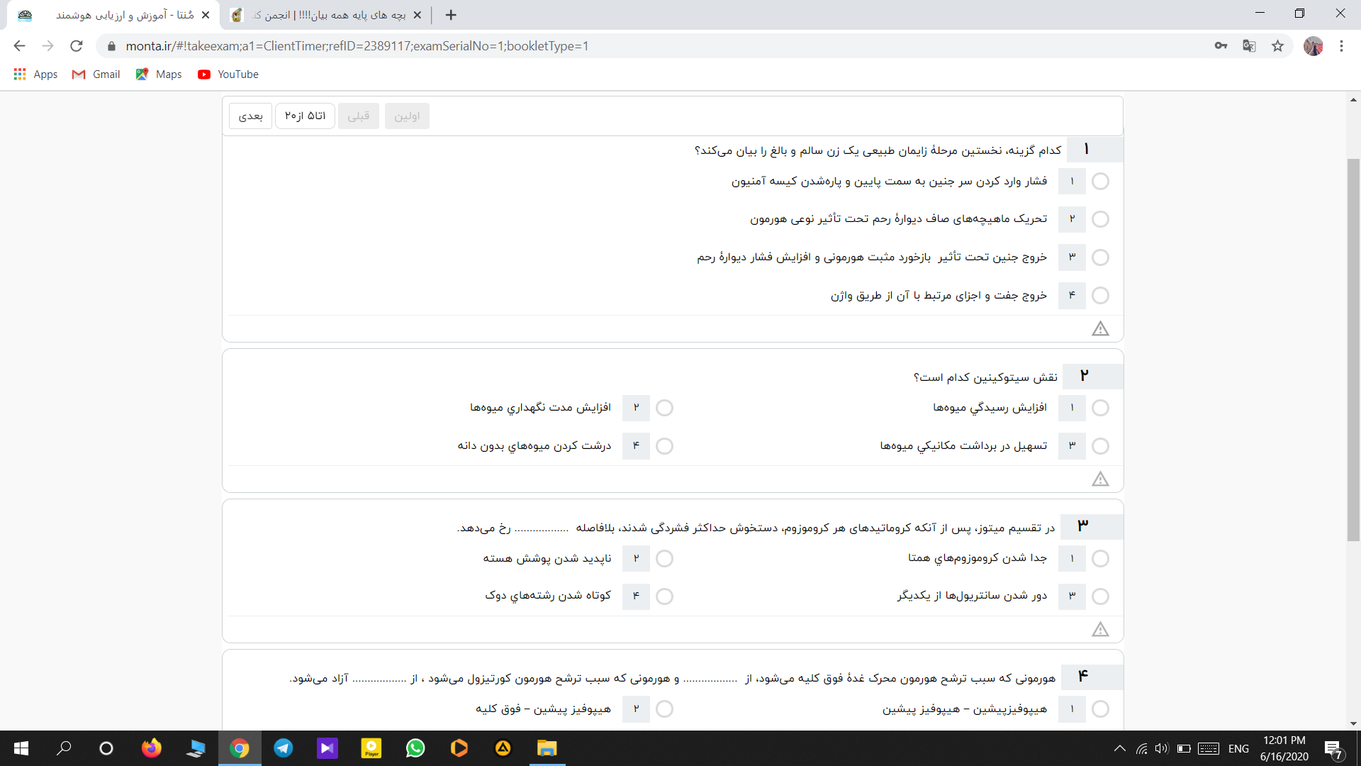The image size is (1361, 766).
Task: Open WhatsApp from the taskbar
Action: point(415,748)
